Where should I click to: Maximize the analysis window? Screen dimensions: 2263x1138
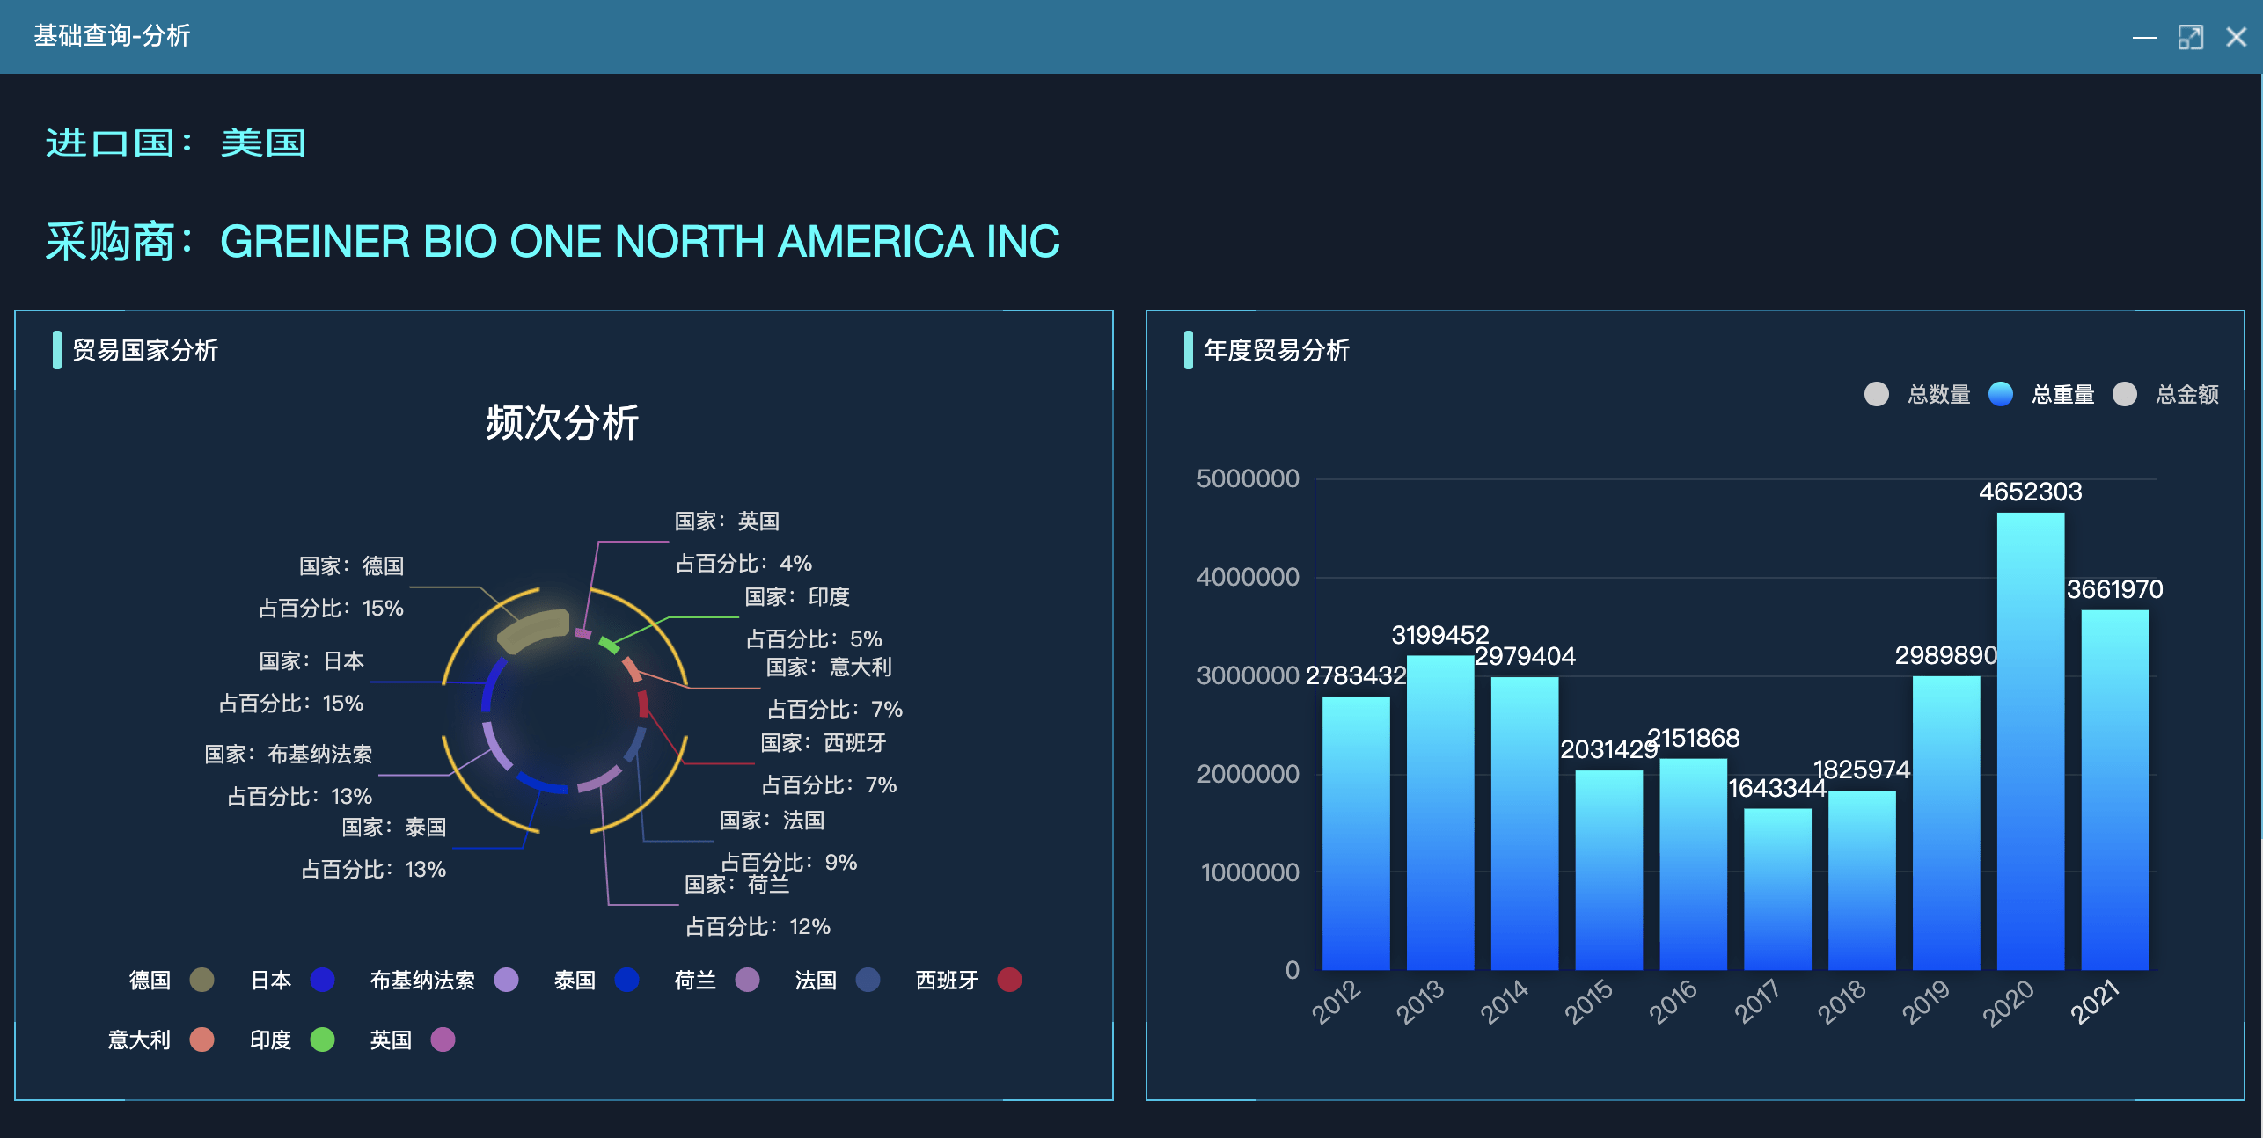pyautogui.click(x=2190, y=37)
